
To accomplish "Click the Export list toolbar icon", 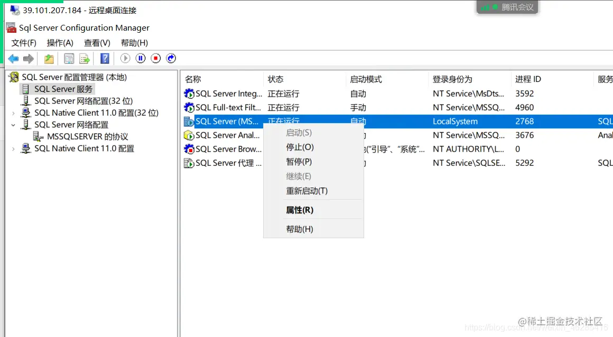I will pyautogui.click(x=85, y=59).
